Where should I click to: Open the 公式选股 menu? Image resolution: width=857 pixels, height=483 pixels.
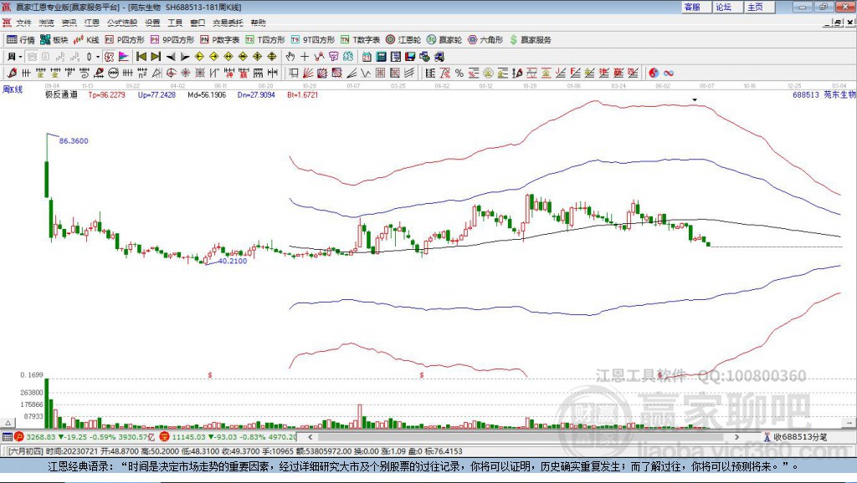coord(122,23)
